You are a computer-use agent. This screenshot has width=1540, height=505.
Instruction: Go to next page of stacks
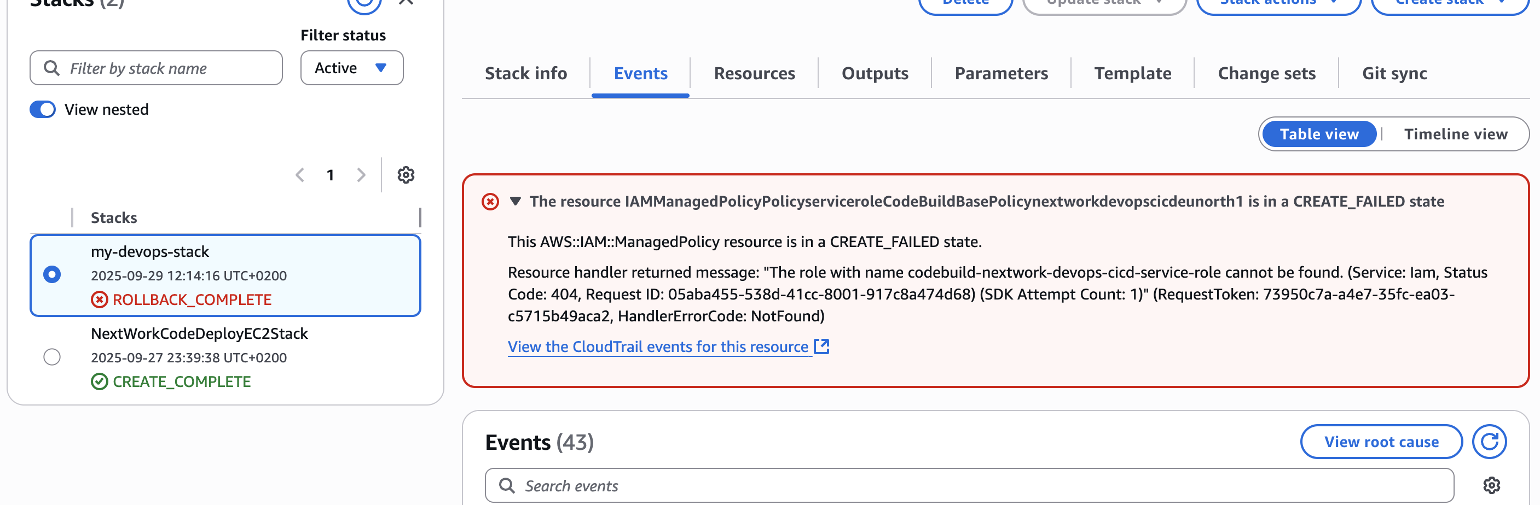pyautogui.click(x=361, y=175)
